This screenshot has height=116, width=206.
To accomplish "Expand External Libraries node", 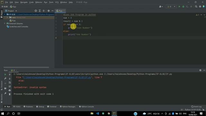I will (x=5, y=24).
